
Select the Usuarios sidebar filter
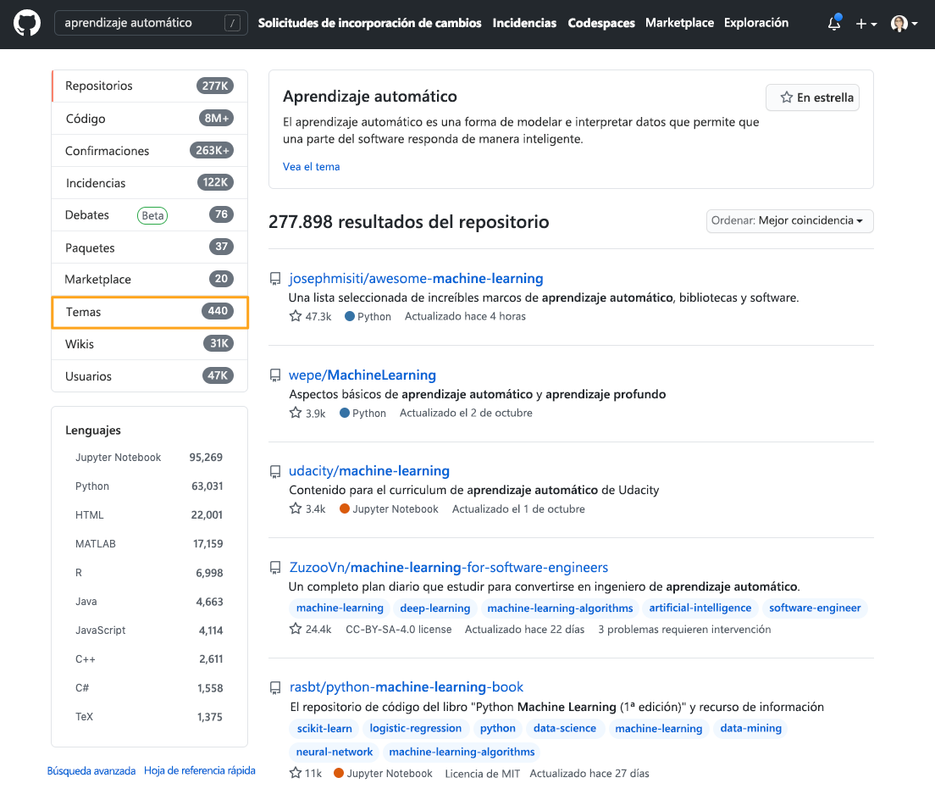coord(150,375)
